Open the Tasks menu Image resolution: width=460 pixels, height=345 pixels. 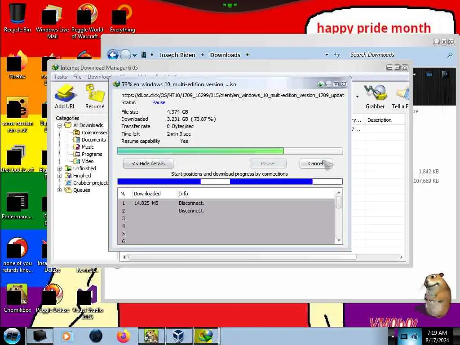click(x=61, y=77)
